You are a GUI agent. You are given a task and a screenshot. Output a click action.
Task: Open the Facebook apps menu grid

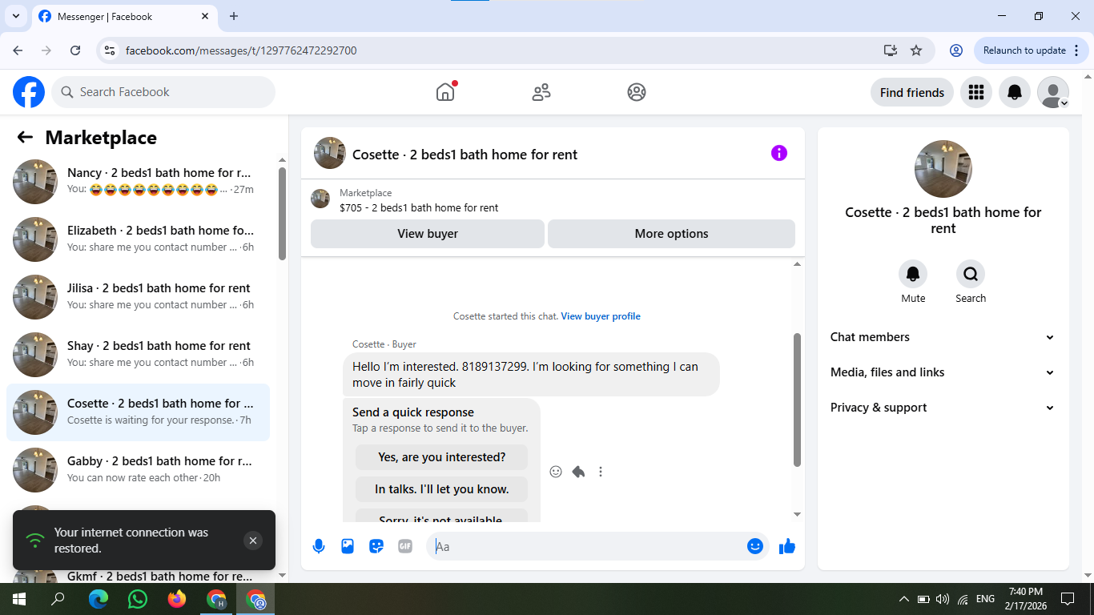point(975,92)
